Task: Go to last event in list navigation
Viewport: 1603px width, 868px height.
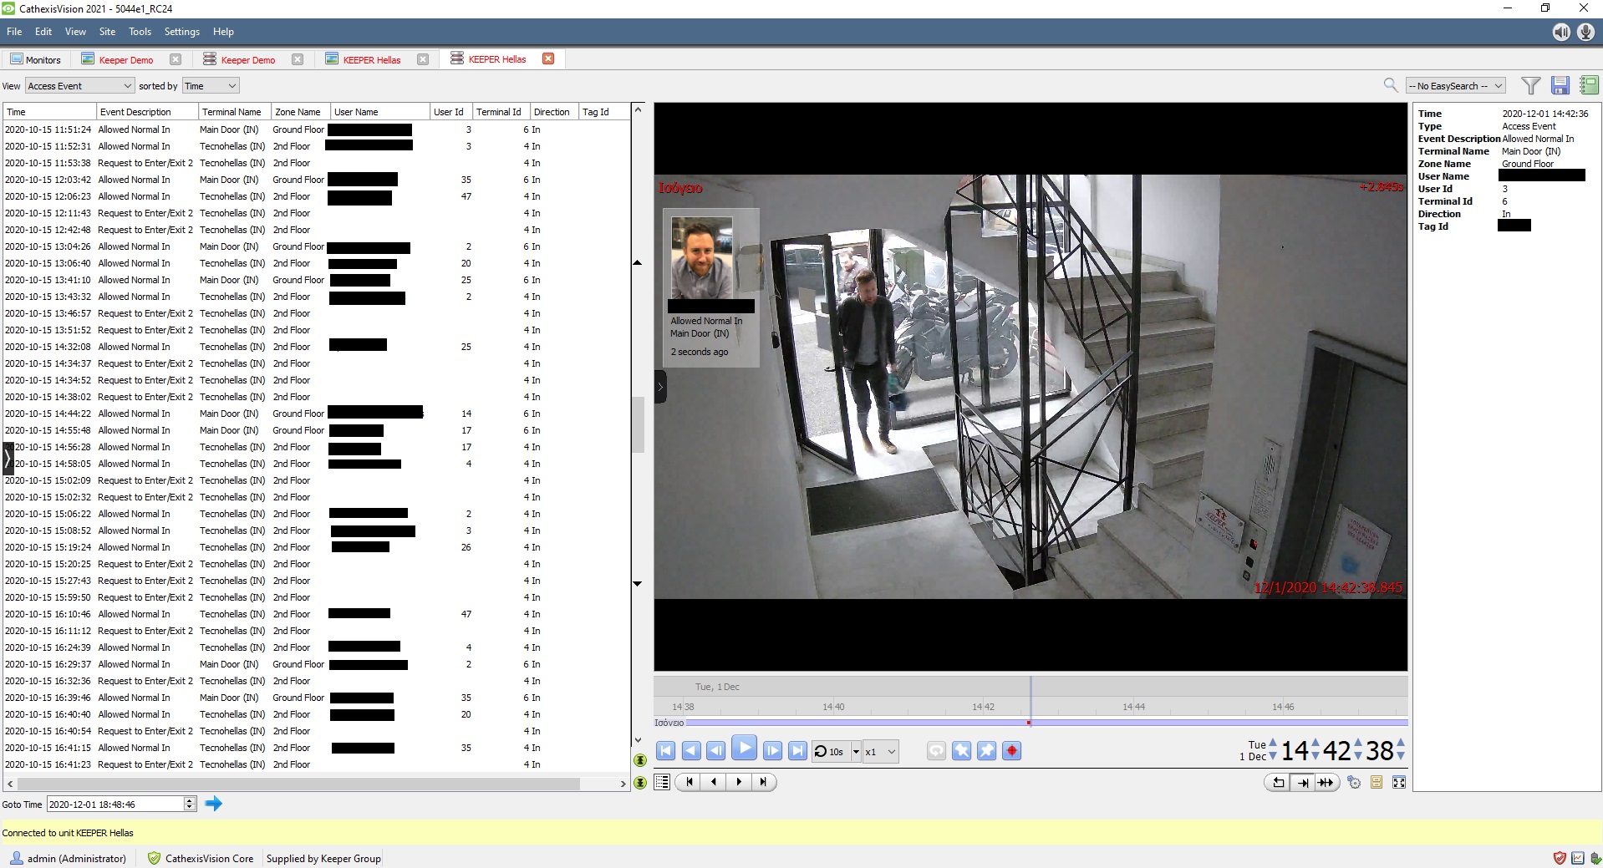Action: coord(763,782)
